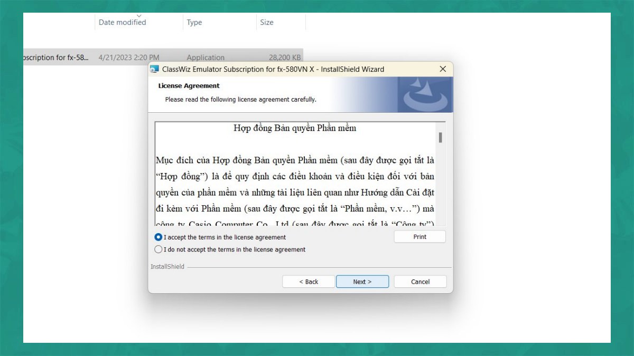Close the InstallShield Wizard window
634x356 pixels.
click(x=443, y=69)
